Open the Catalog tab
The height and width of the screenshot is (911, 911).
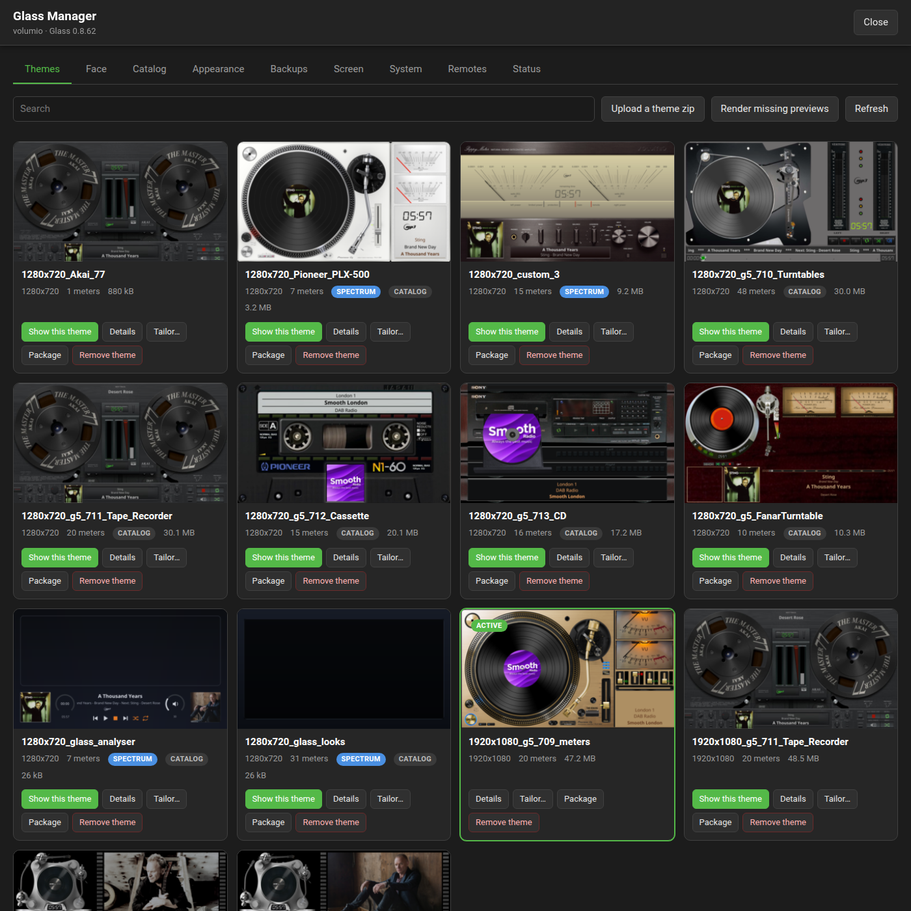(x=150, y=69)
